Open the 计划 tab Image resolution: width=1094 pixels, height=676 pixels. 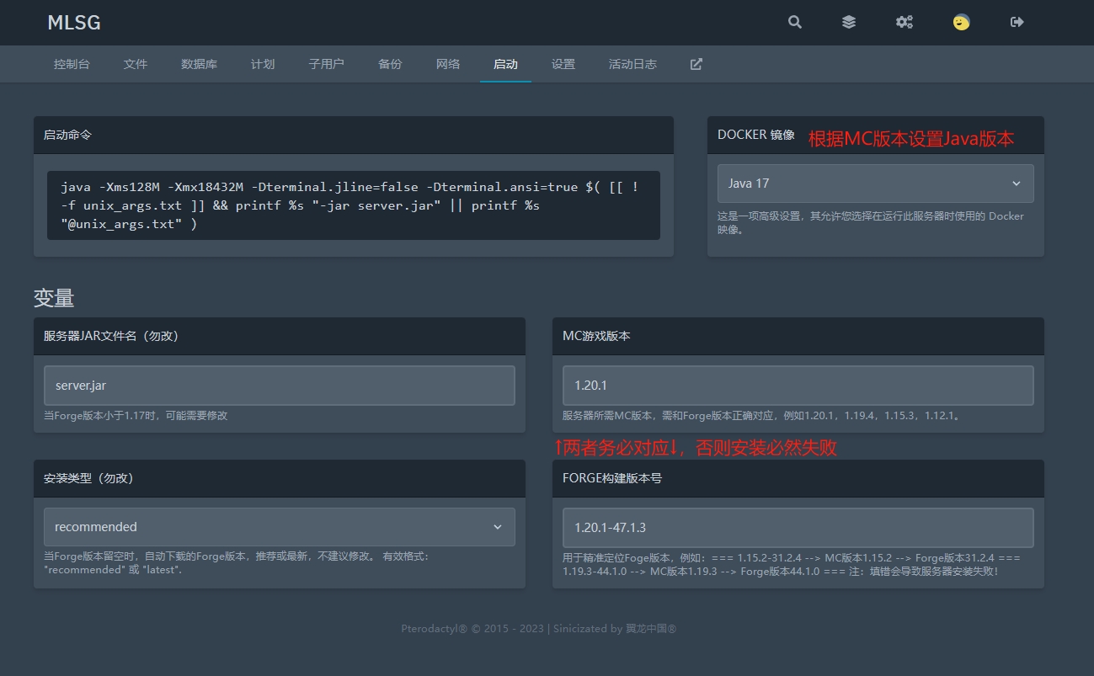click(263, 64)
